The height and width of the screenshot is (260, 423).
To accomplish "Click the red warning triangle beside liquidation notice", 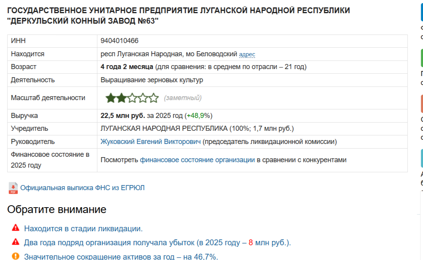I will [x=16, y=228].
